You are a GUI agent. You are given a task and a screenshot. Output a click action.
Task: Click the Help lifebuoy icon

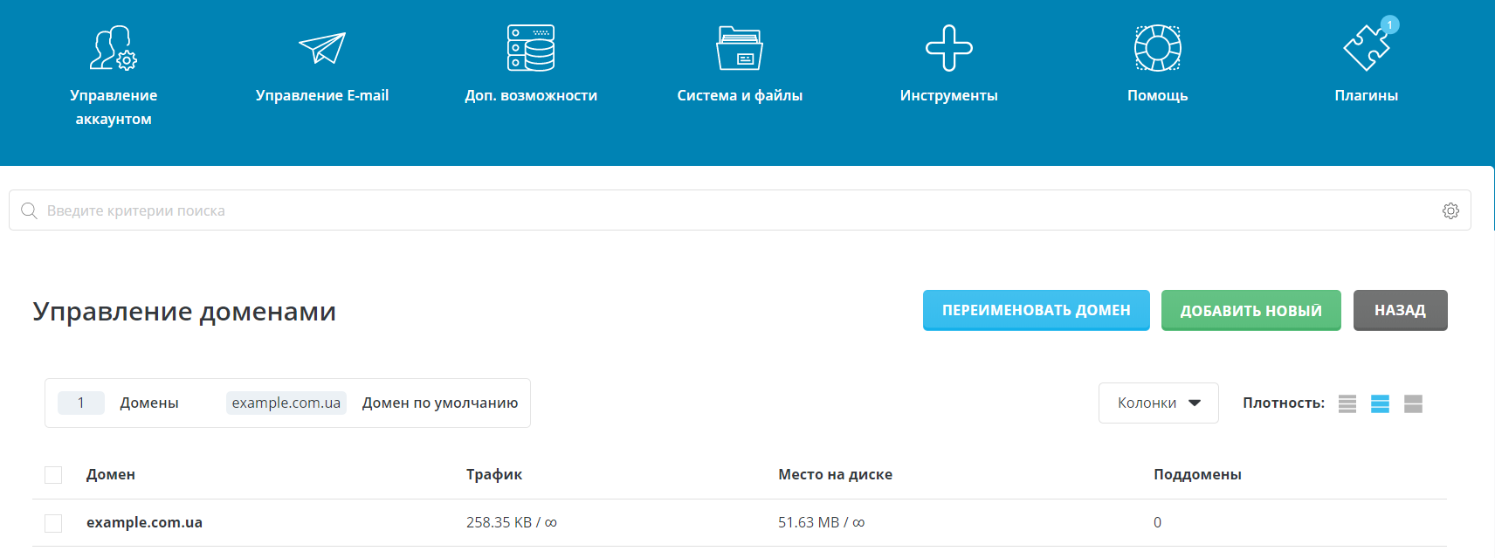pos(1157,48)
